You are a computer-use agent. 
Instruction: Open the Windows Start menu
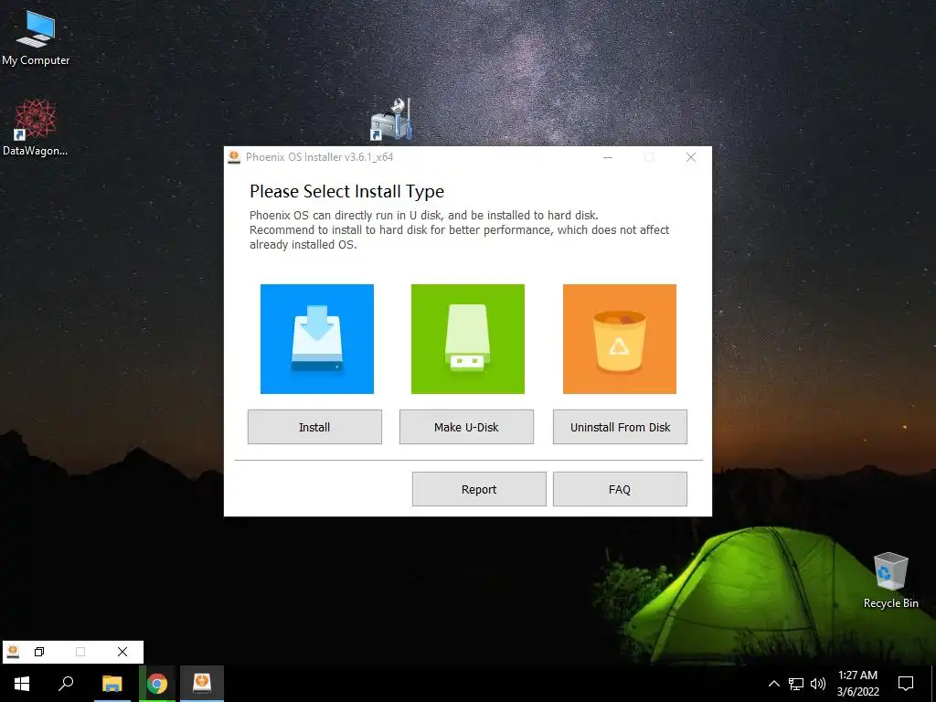tap(22, 684)
